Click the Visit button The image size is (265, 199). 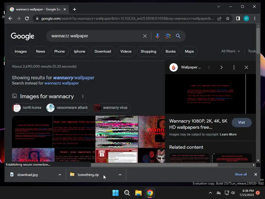241,122
